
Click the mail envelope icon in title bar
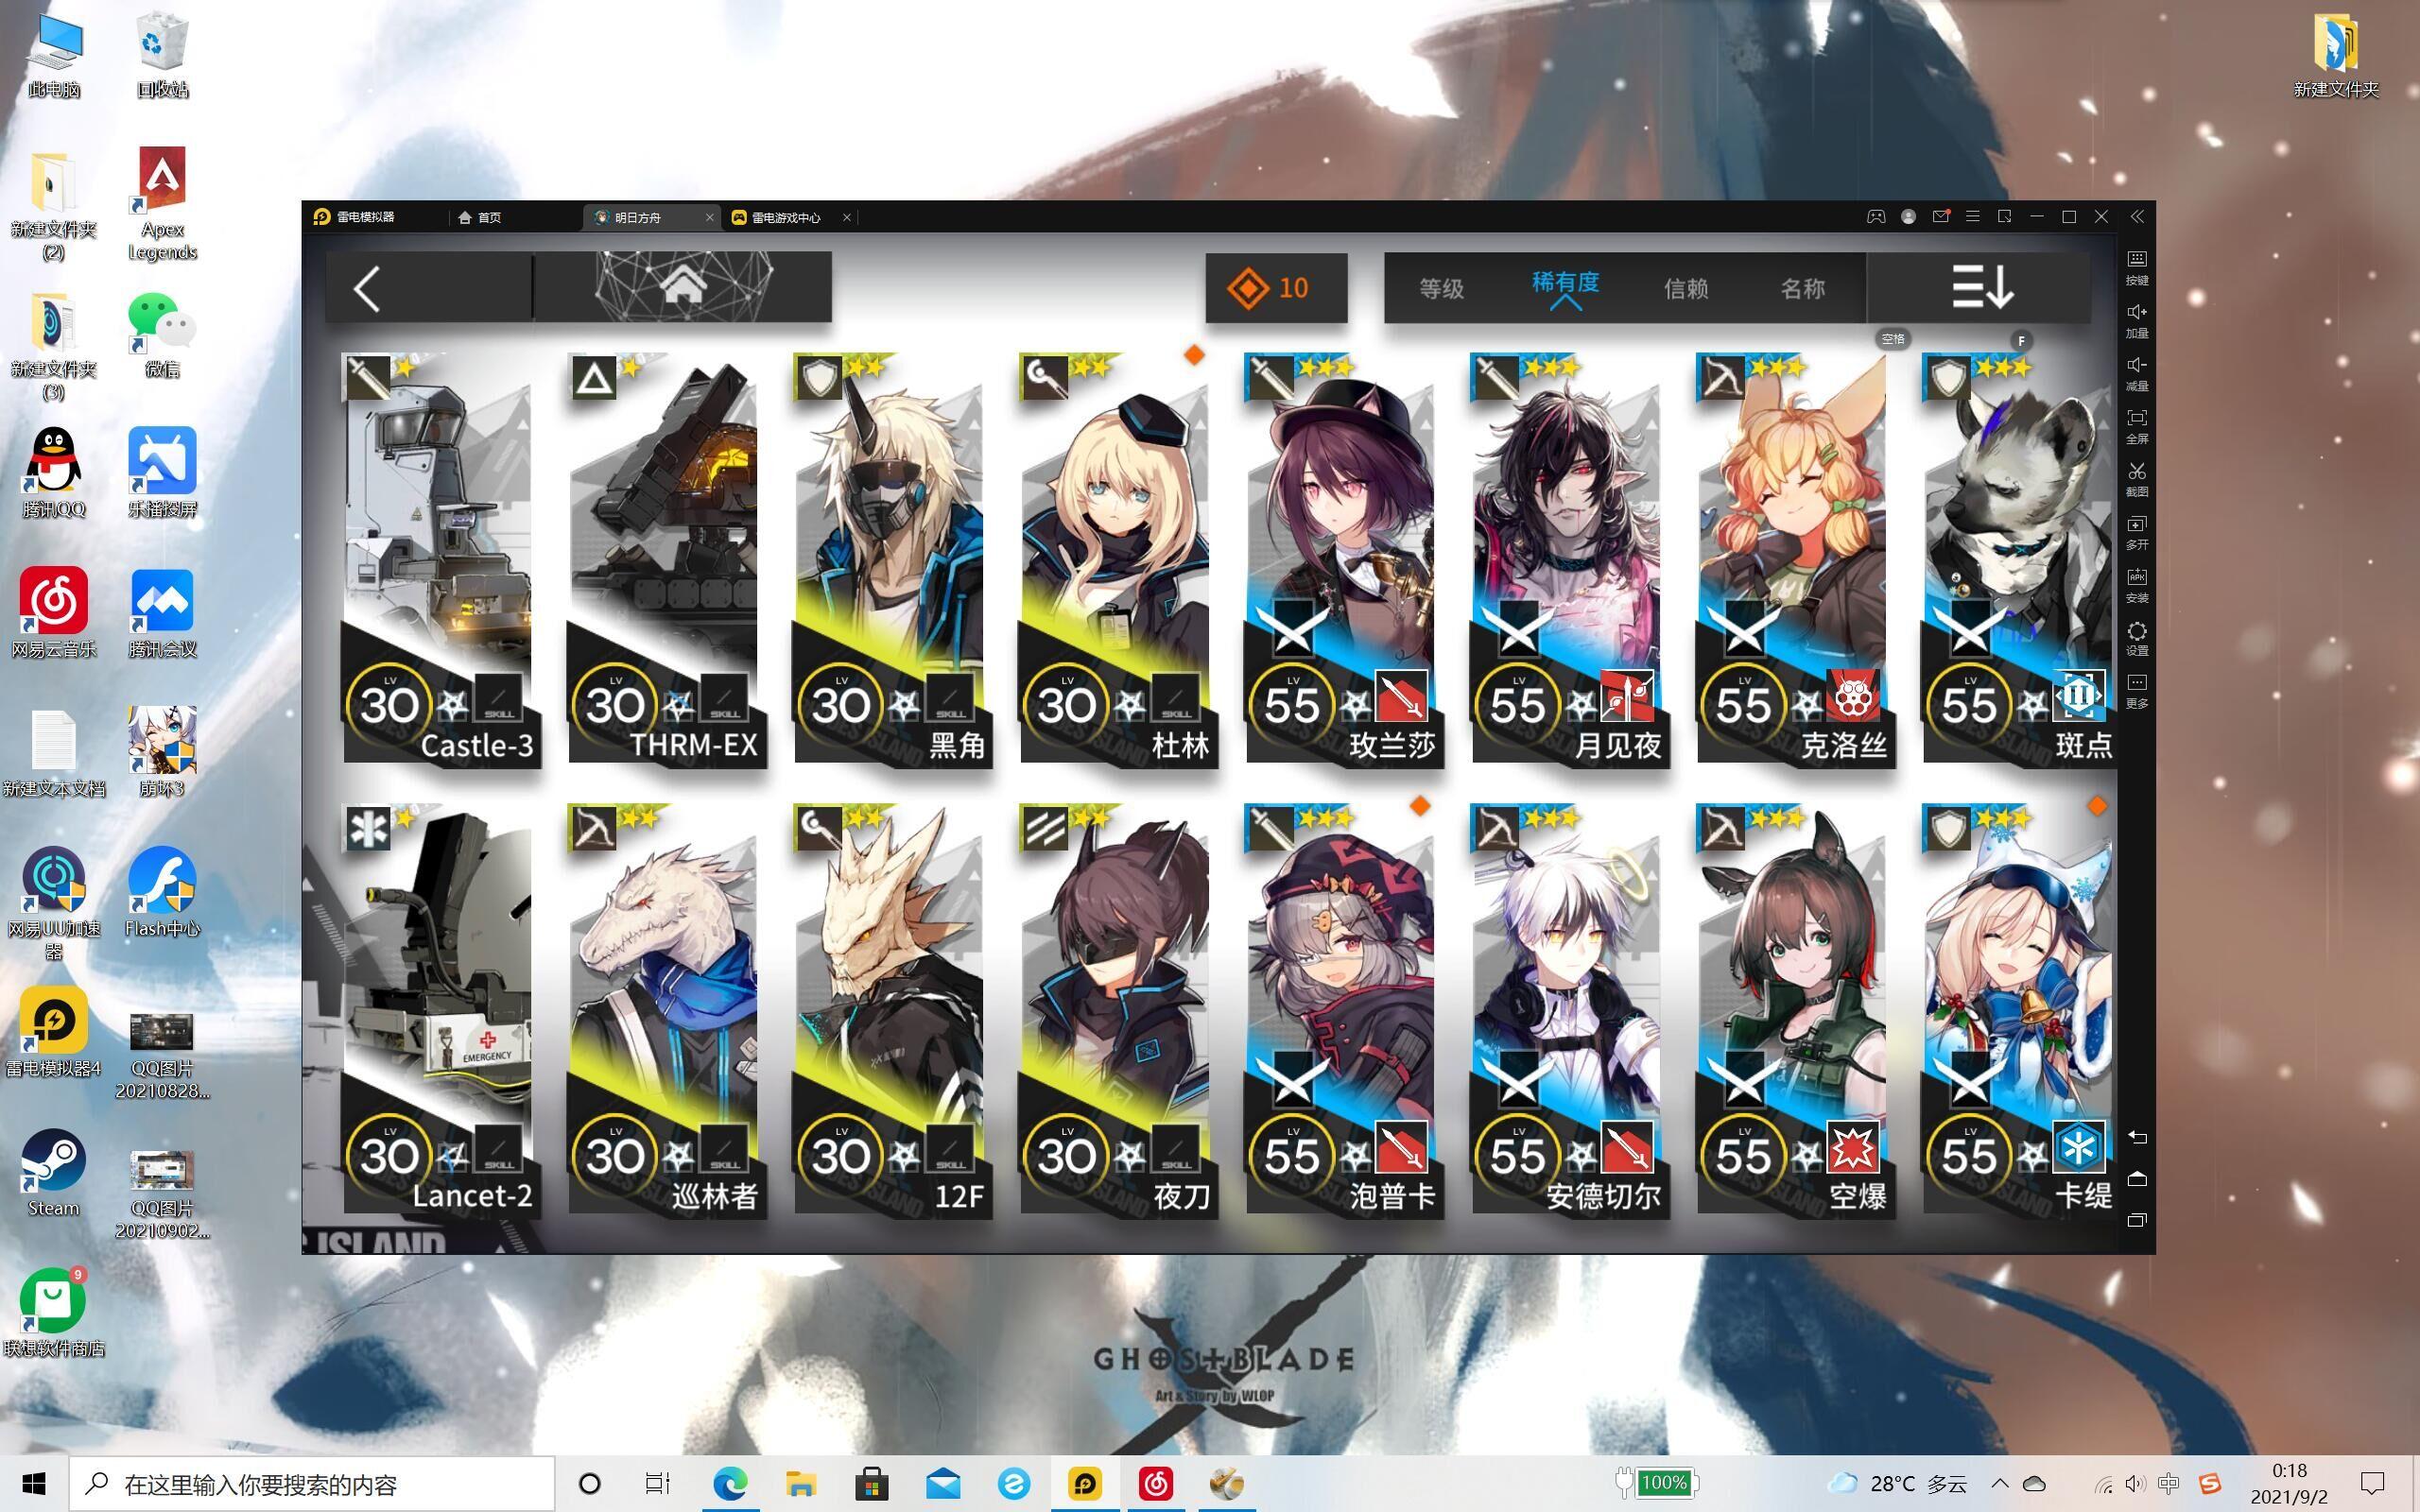(1940, 217)
